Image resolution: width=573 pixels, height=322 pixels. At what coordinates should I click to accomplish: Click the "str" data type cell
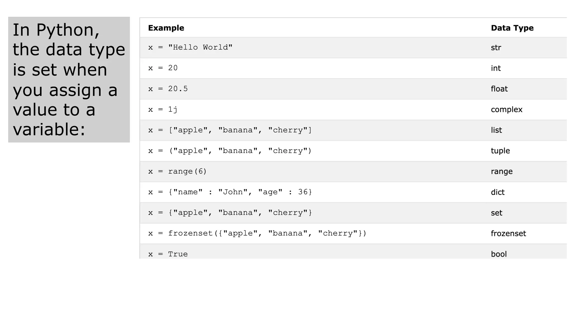point(496,48)
